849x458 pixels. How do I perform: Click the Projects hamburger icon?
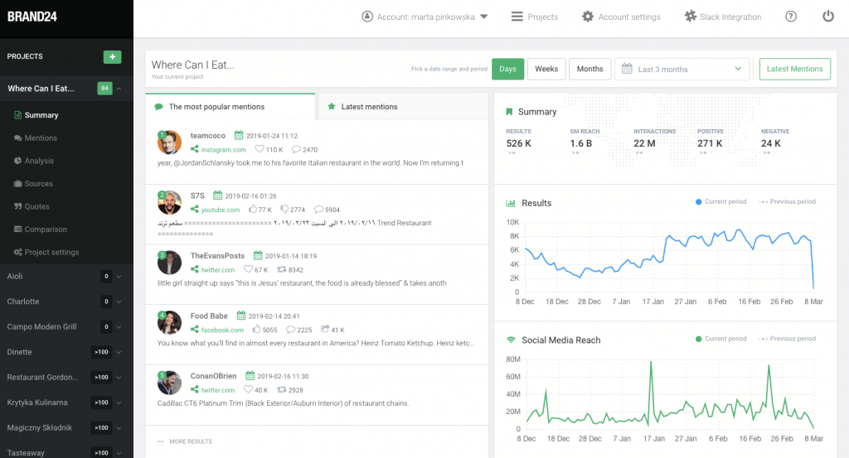click(517, 17)
